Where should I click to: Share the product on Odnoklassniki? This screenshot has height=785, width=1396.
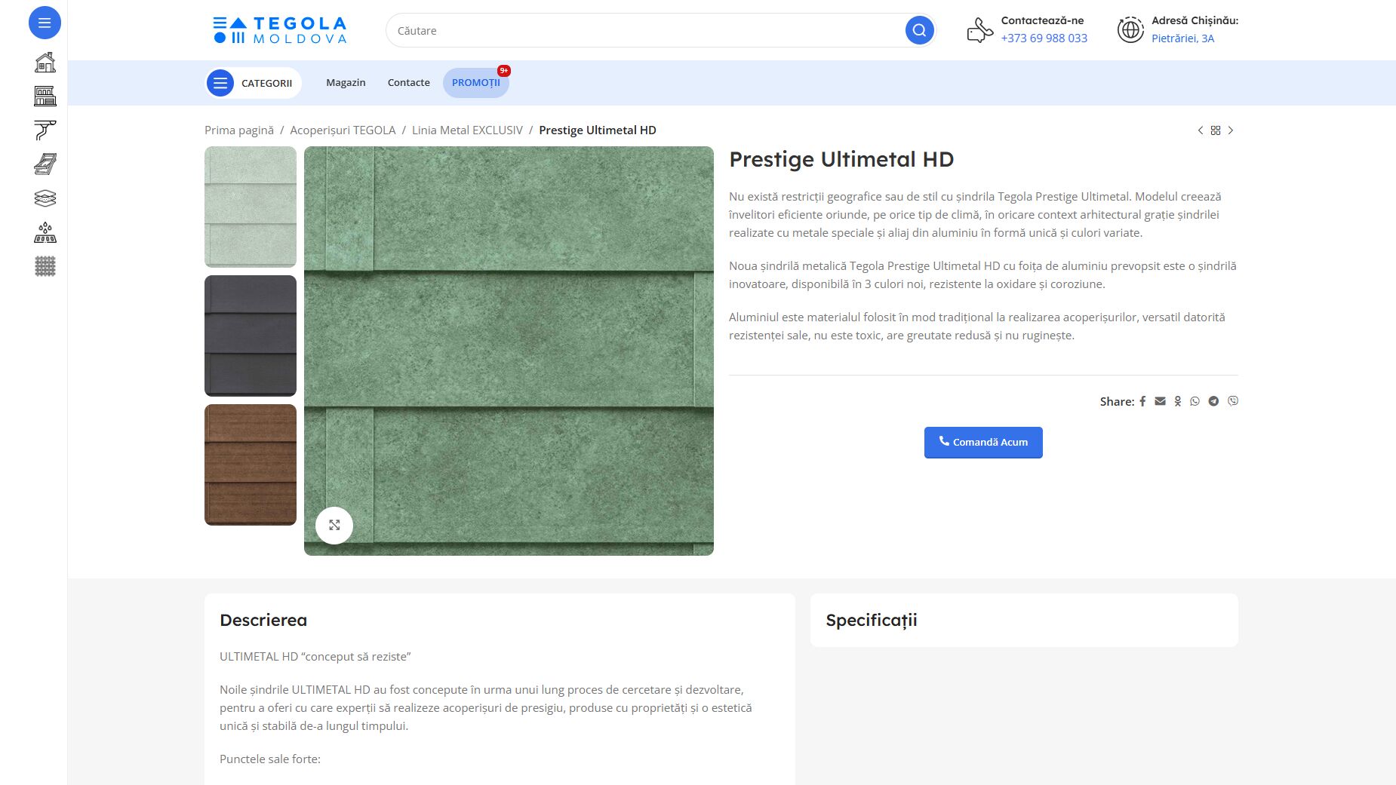1178,401
